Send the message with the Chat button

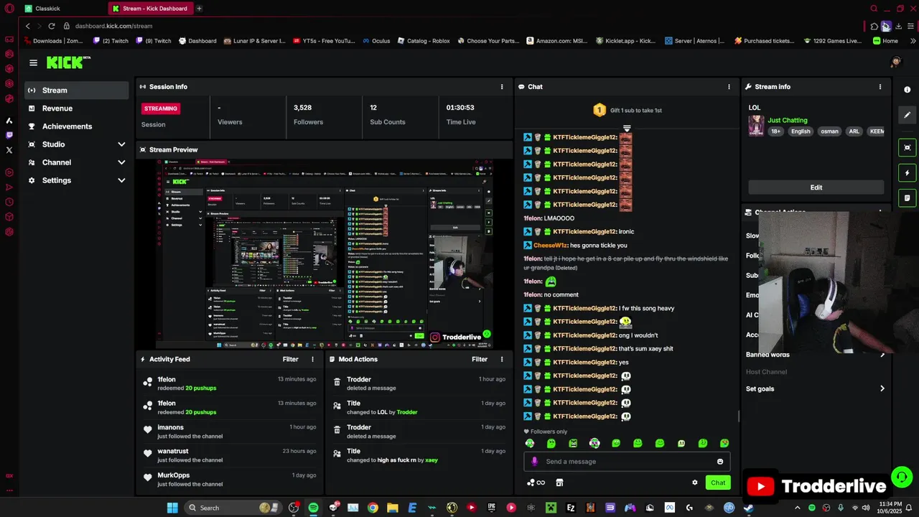pyautogui.click(x=718, y=483)
